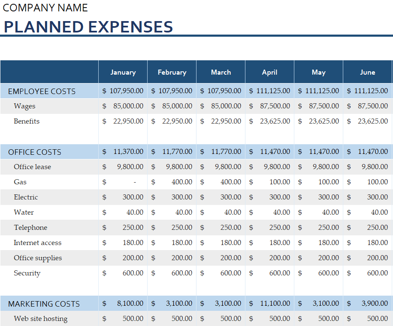
Task: Select the PLANNED EXPENSES heading
Action: [88, 27]
